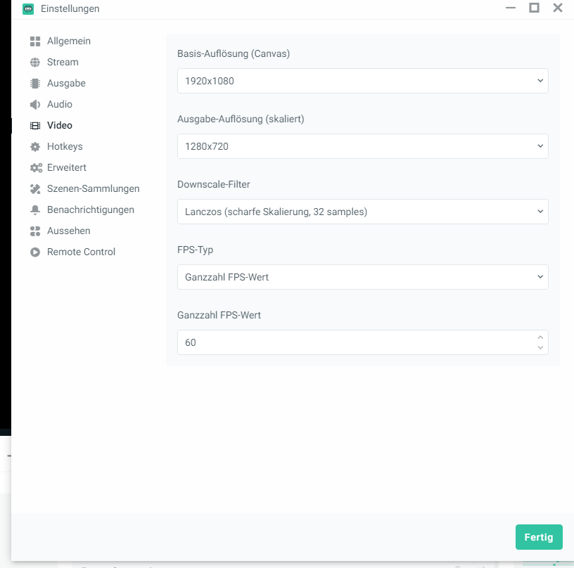The height and width of the screenshot is (568, 574).
Task: Open the Downscale-Filter dropdown
Action: pyautogui.click(x=362, y=212)
